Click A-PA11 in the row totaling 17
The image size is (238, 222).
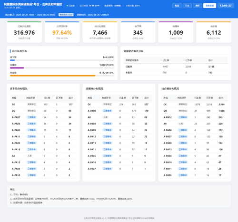(x=92, y=149)
